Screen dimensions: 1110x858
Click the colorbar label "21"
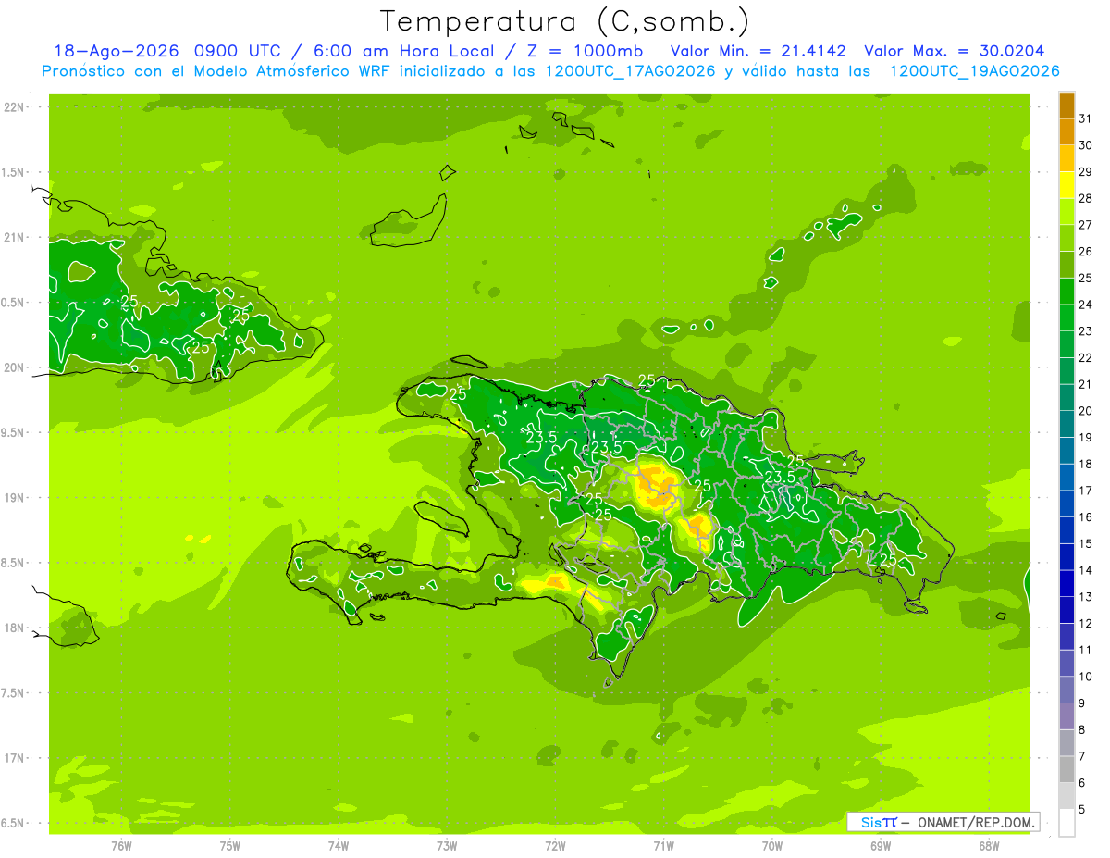[1085, 384]
